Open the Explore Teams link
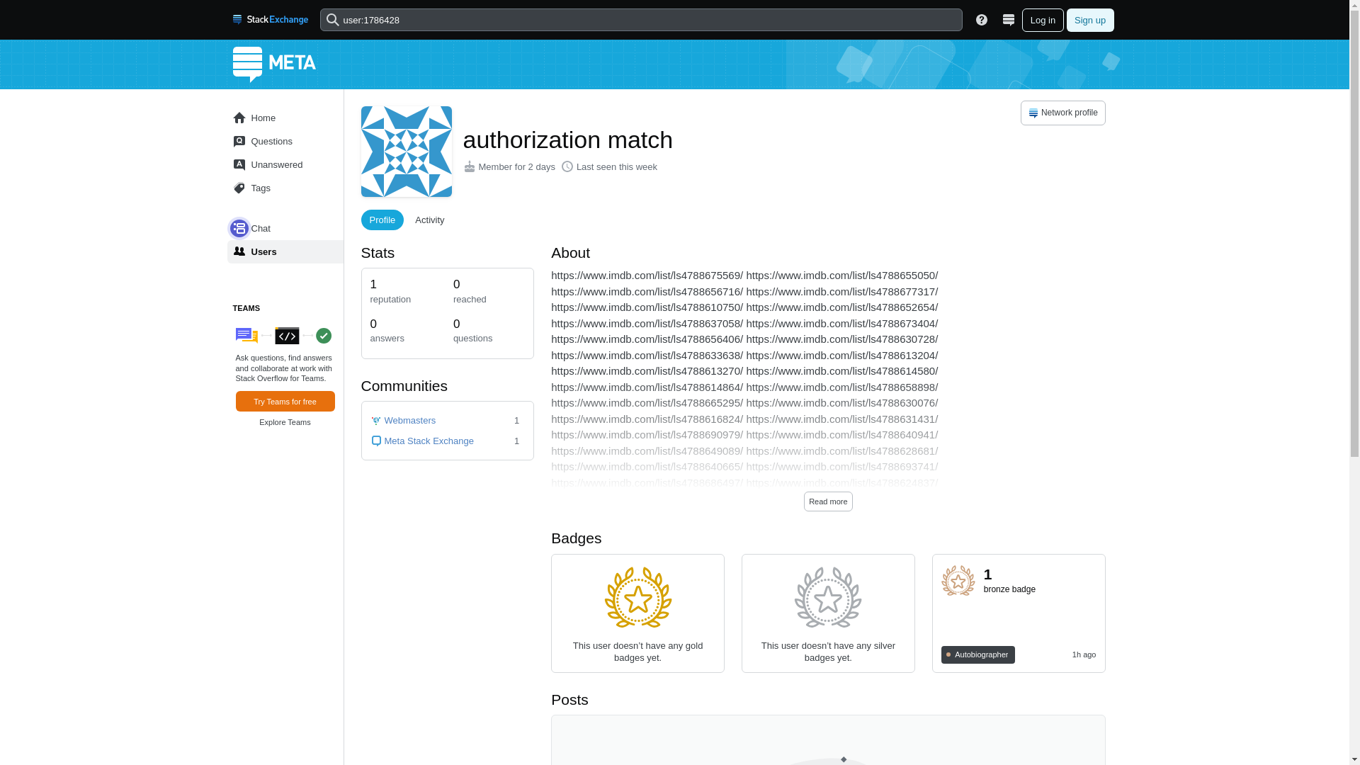This screenshot has width=1360, height=765. tap(285, 422)
